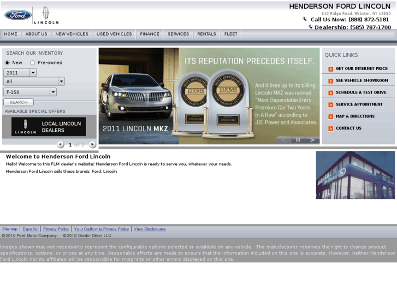This screenshot has width=397, height=298.
Task: Open the Home menu item
Action: [10, 34]
